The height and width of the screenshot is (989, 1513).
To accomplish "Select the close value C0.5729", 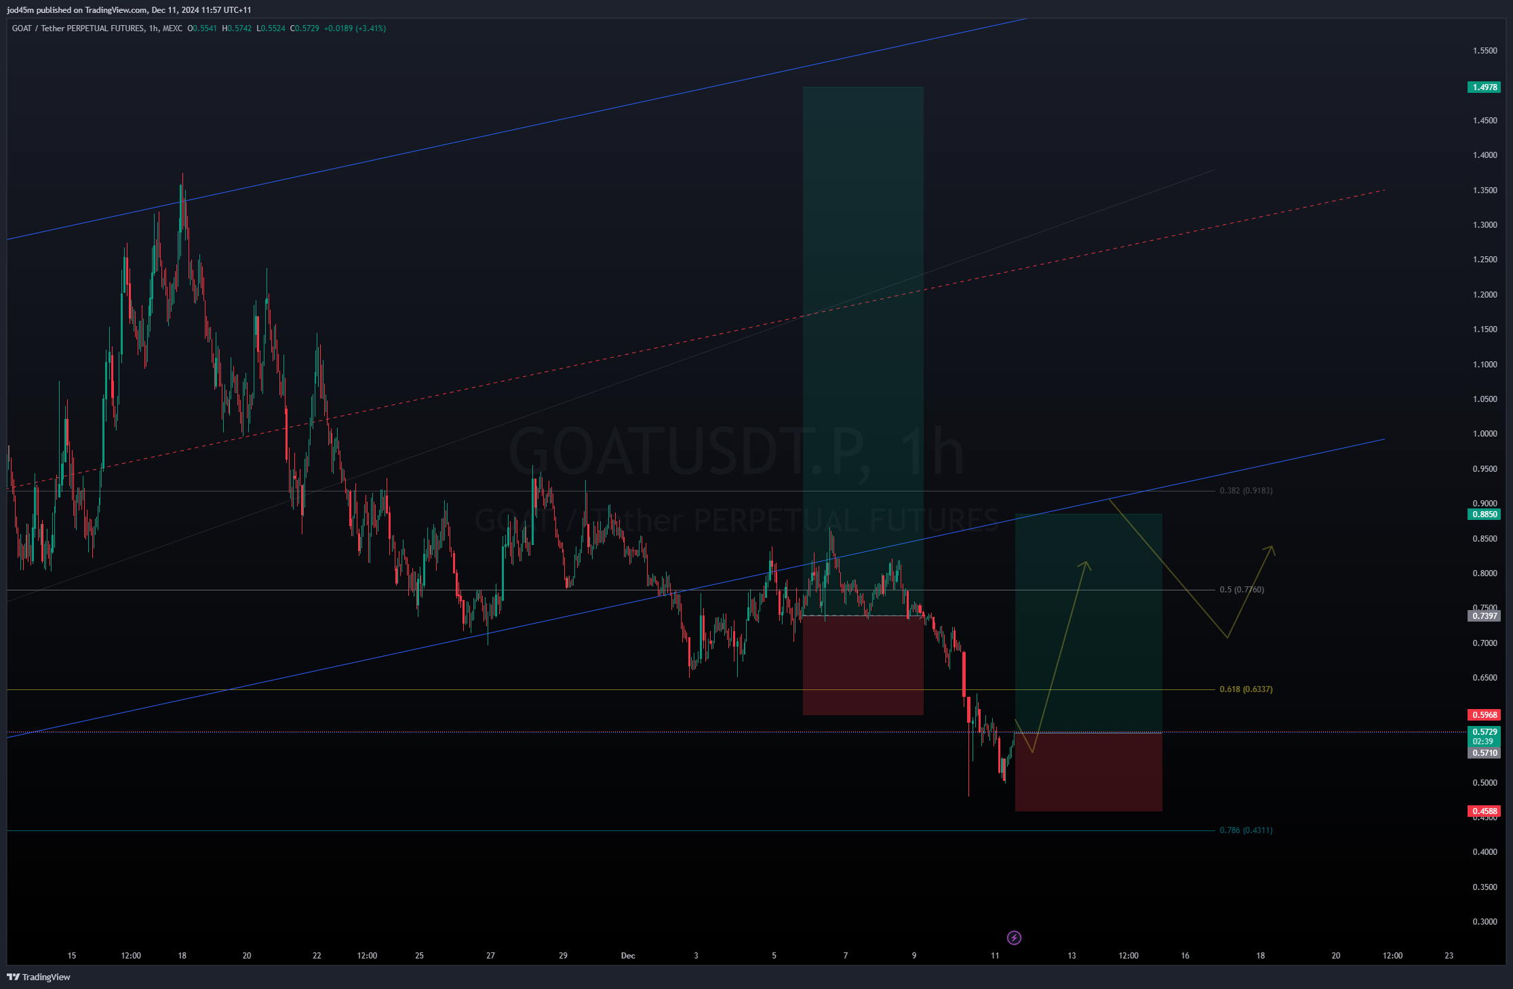I will [x=304, y=28].
